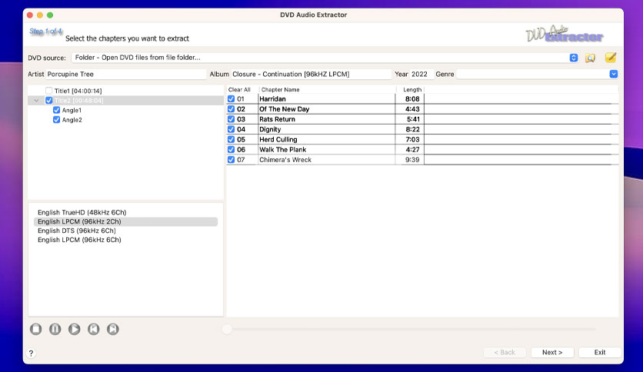Screen dimensions: 643x372
Task: Select English LPCM (96kHz 2Ch) audio stream
Action: (x=125, y=221)
